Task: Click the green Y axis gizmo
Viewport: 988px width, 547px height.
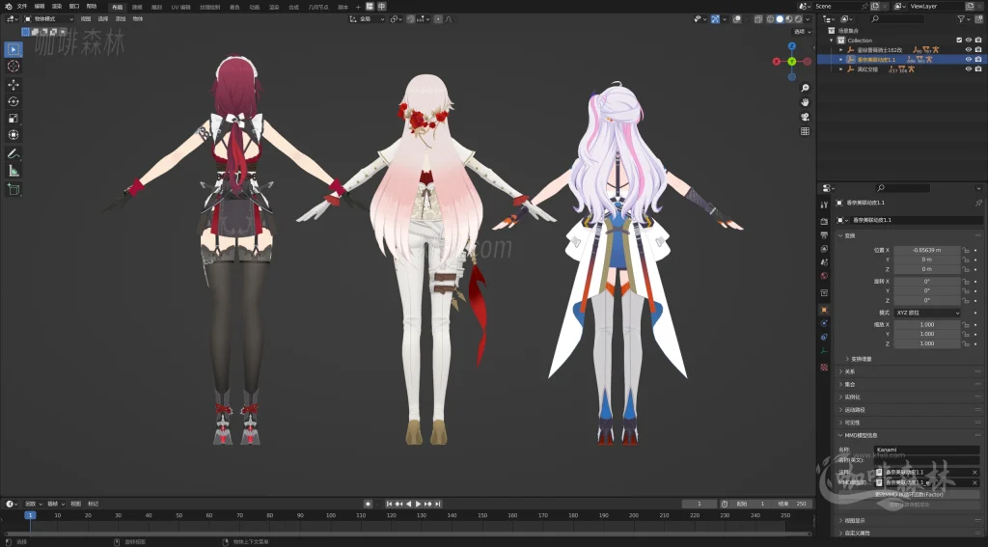Action: click(x=791, y=61)
